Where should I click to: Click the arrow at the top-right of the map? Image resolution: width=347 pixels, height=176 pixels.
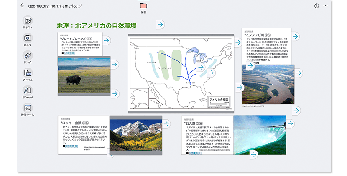coord(238,43)
